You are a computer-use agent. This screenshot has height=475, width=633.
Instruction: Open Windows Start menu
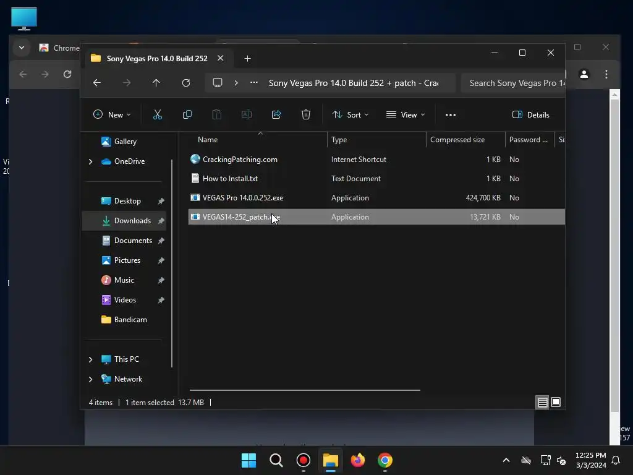(x=249, y=460)
